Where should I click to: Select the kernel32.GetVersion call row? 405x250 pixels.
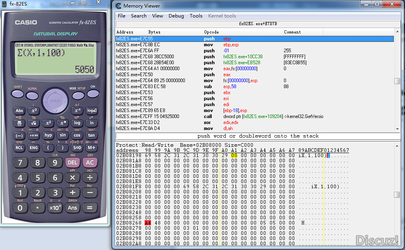pyautogui.click(x=254, y=116)
